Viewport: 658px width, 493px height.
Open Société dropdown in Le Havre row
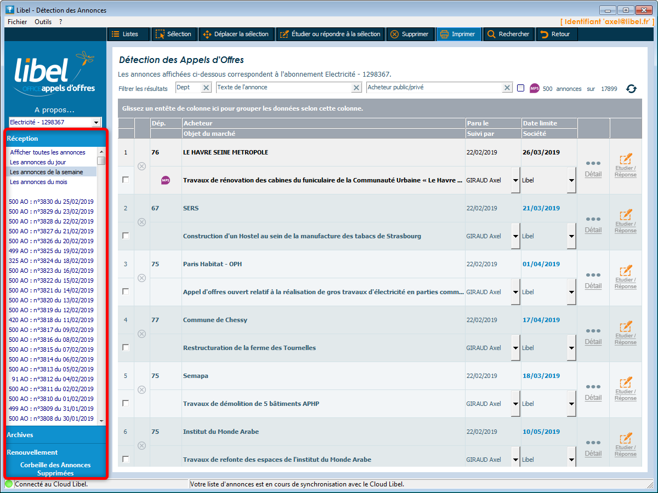pos(571,180)
